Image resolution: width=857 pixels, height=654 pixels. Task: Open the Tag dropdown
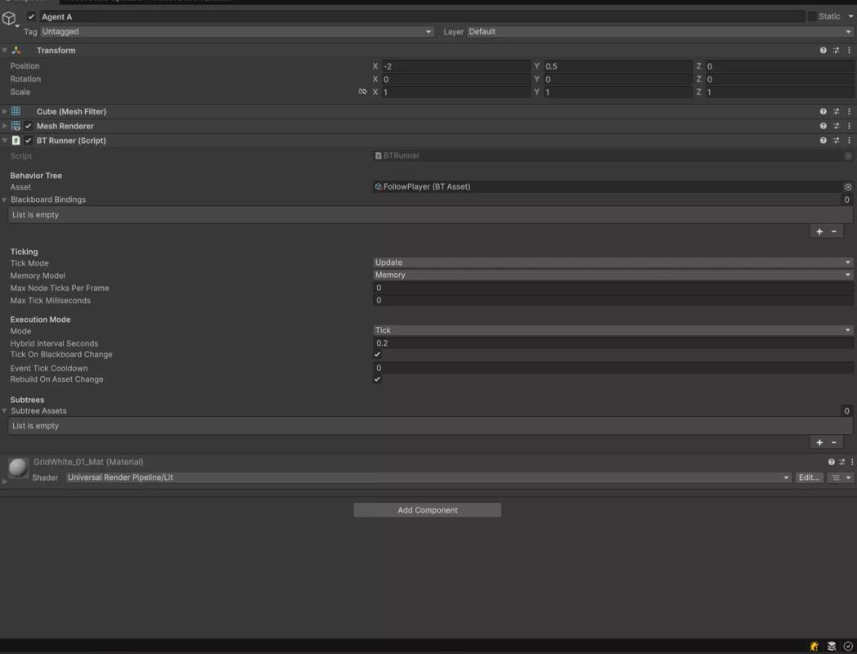237,32
